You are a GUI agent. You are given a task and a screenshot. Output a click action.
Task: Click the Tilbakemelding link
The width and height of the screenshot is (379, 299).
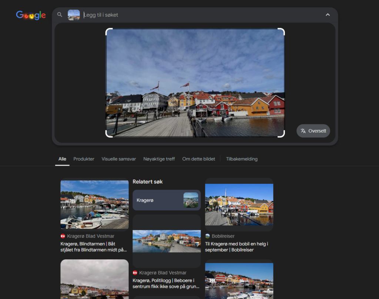pyautogui.click(x=242, y=159)
